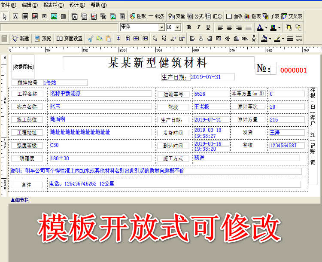Viewport: 322px width, 262px height.
Task: Open the font size 10 dropdown
Action: tap(178, 27)
